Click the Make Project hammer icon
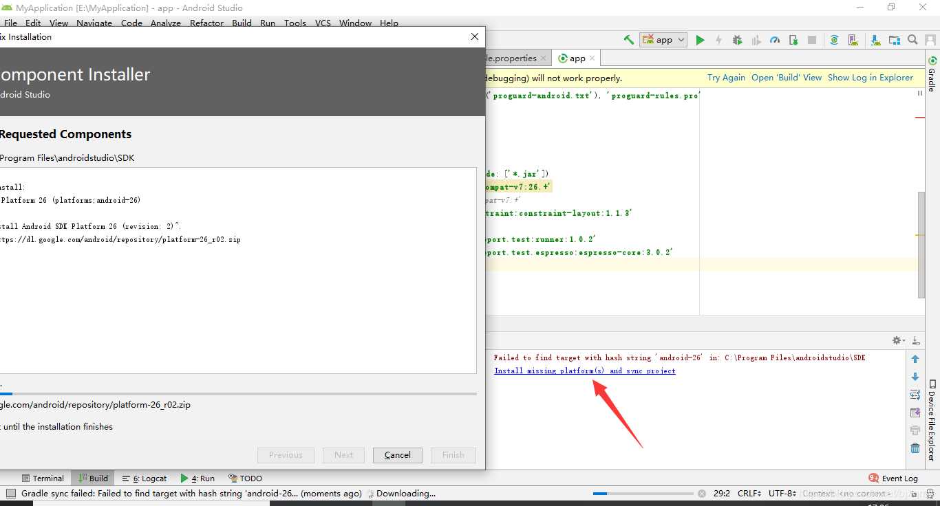The image size is (940, 506). point(628,40)
